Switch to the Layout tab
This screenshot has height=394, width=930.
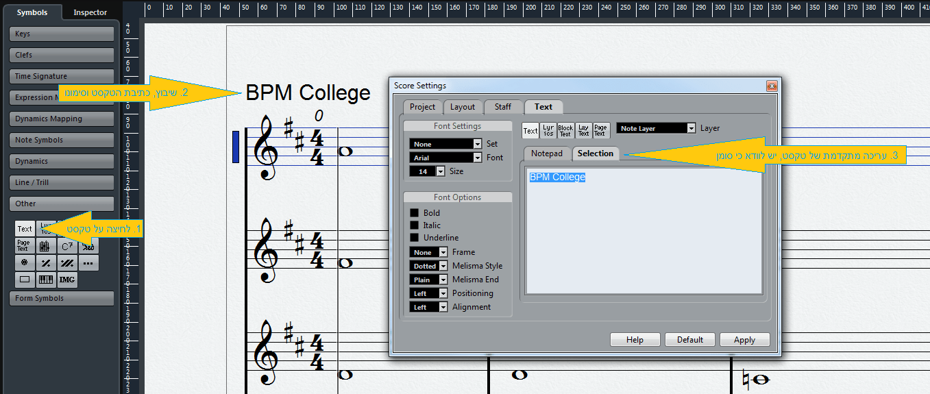tap(463, 107)
